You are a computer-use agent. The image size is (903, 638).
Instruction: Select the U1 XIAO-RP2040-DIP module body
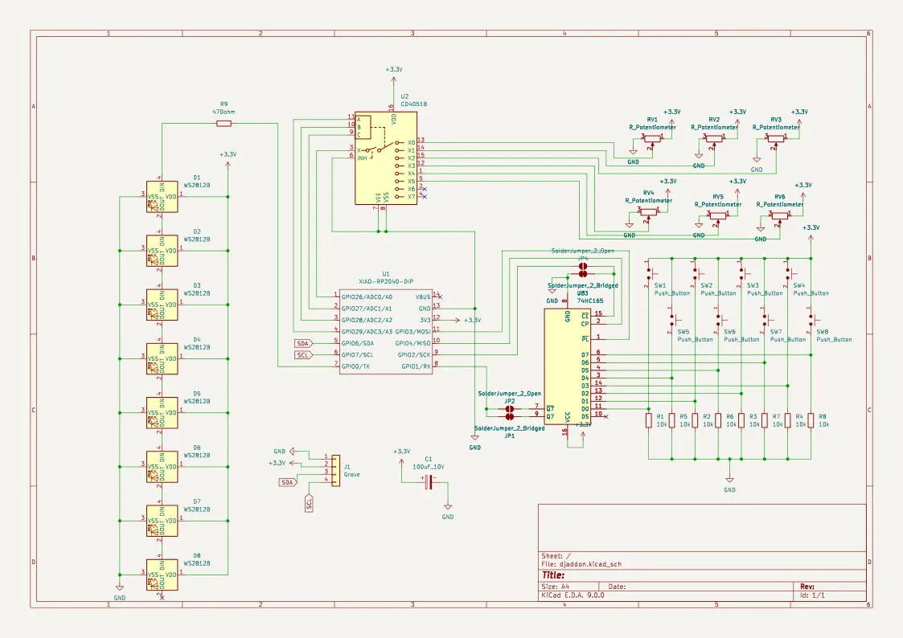386,331
